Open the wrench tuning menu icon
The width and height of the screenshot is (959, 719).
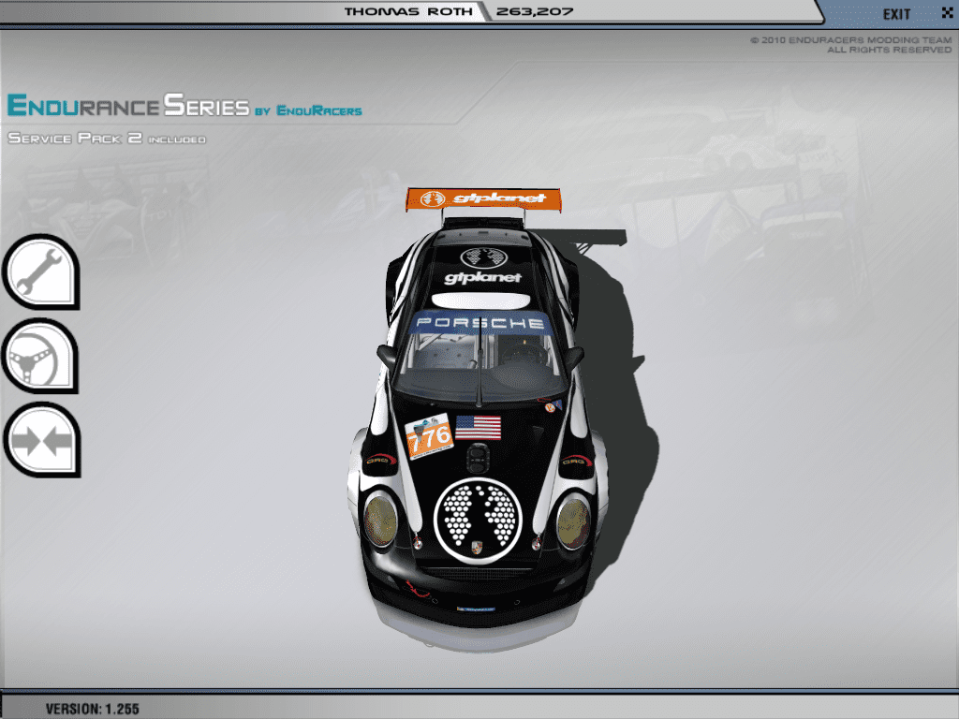pos(41,272)
